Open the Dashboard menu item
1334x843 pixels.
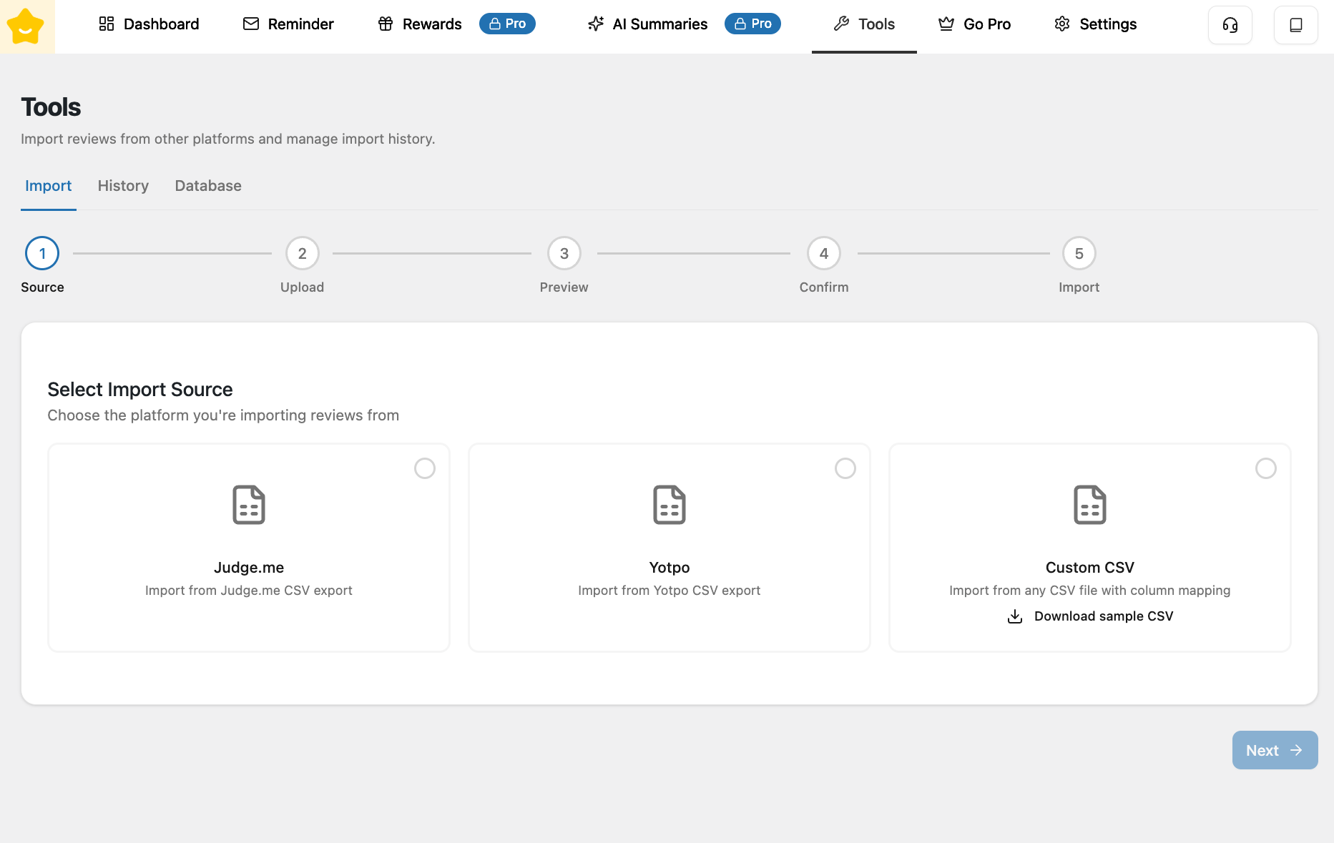coord(149,24)
